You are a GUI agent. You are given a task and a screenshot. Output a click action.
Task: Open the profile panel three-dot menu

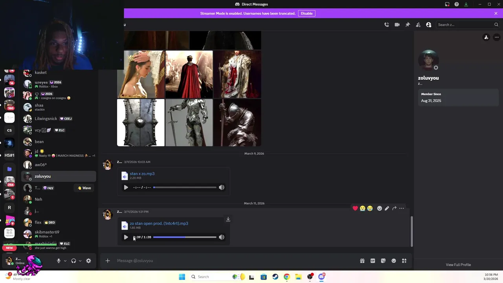pos(497,37)
